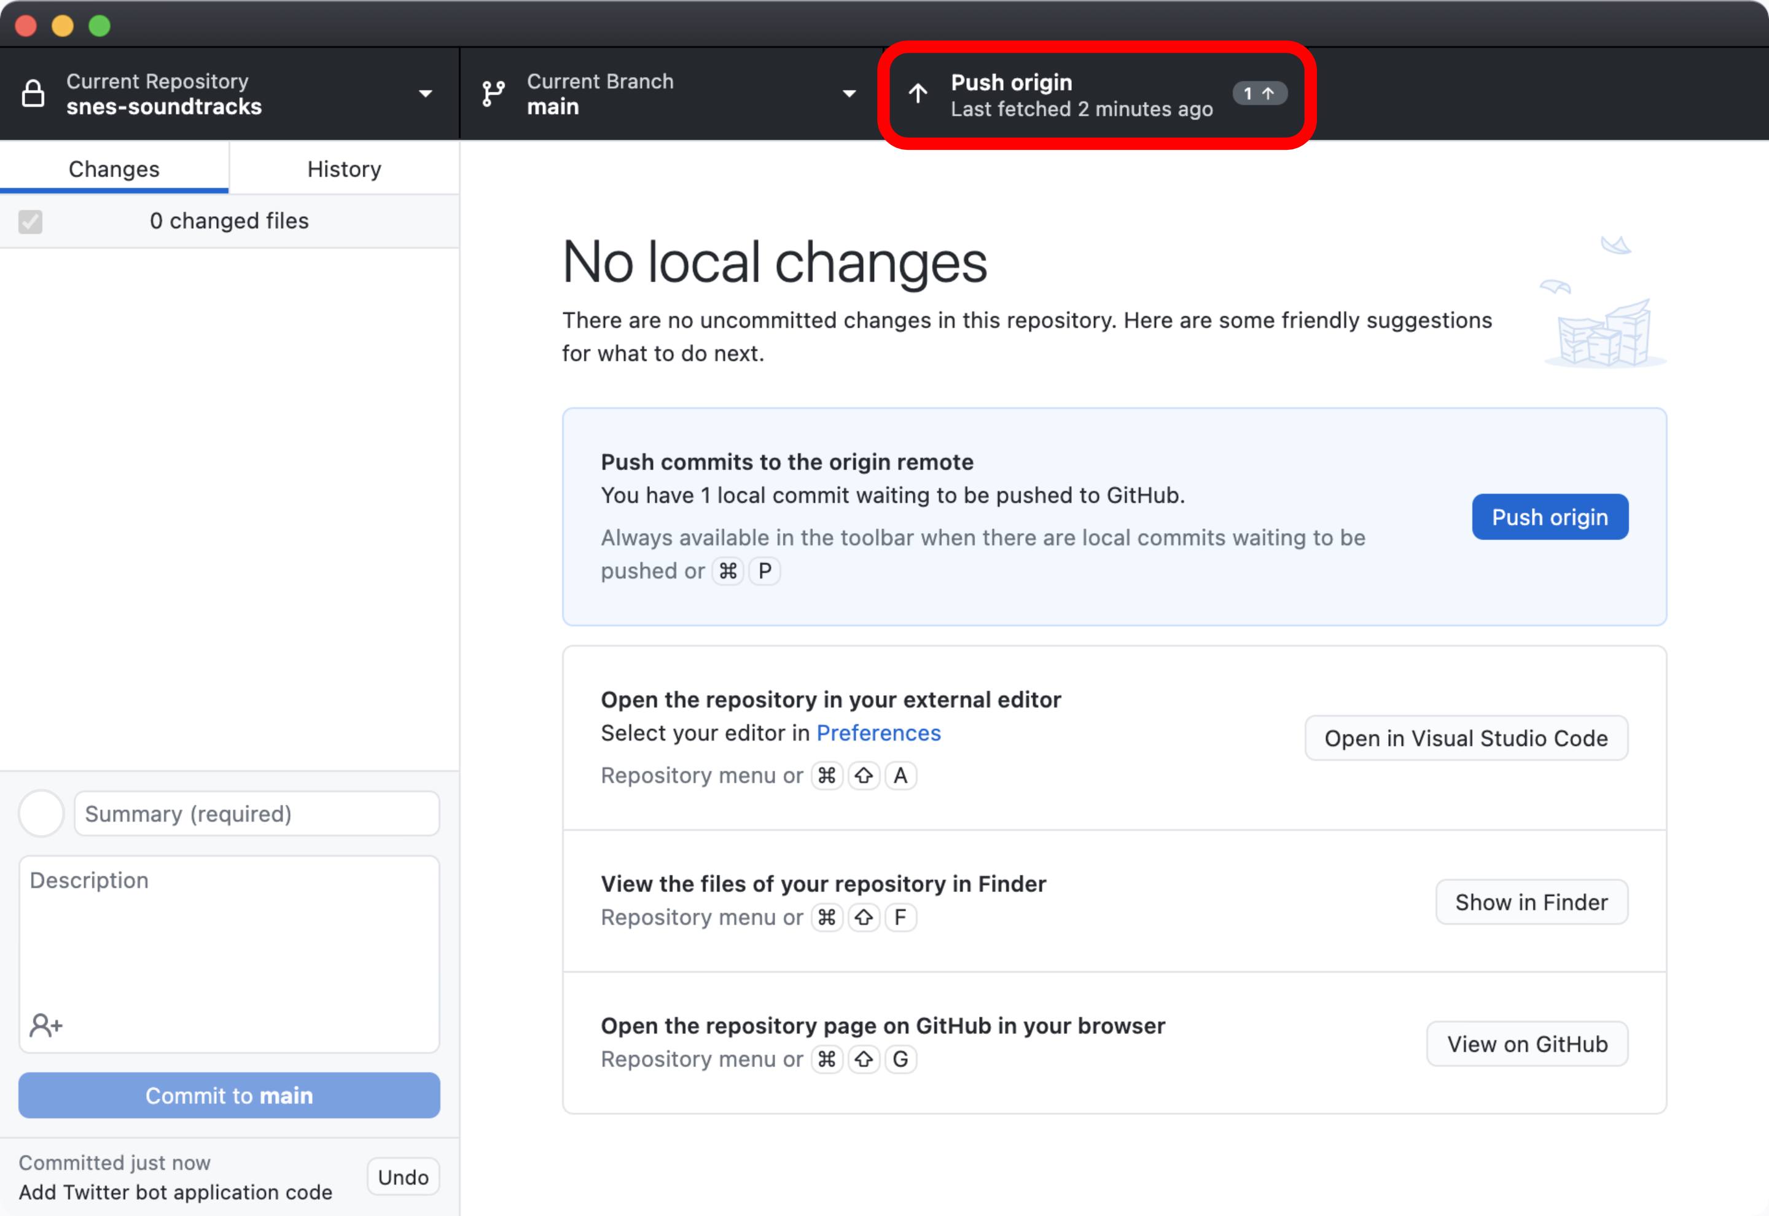Image resolution: width=1769 pixels, height=1216 pixels.
Task: Click the Commit to main button
Action: pyautogui.click(x=228, y=1096)
